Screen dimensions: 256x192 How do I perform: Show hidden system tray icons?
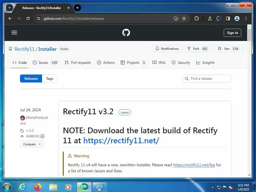(212, 187)
